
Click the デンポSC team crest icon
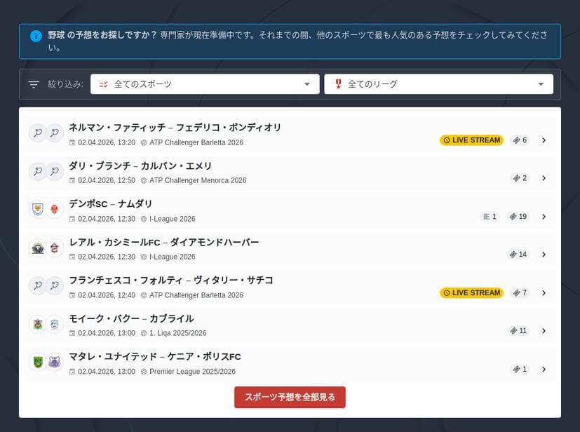click(37, 209)
